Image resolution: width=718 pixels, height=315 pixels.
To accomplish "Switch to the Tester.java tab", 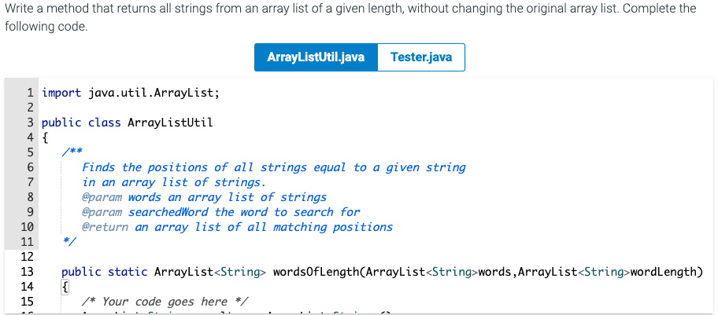I will [421, 57].
